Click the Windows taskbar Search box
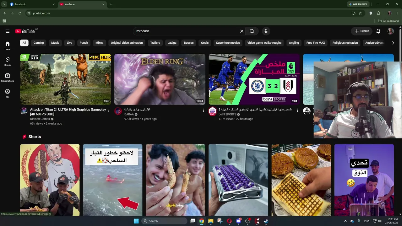 164,221
